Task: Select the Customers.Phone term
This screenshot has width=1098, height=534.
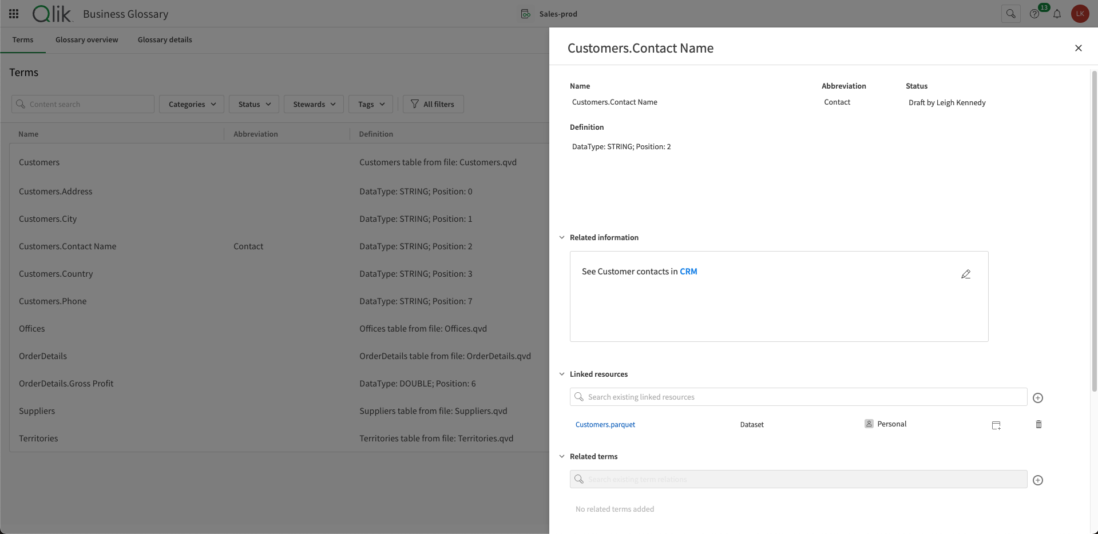Action: 53,301
